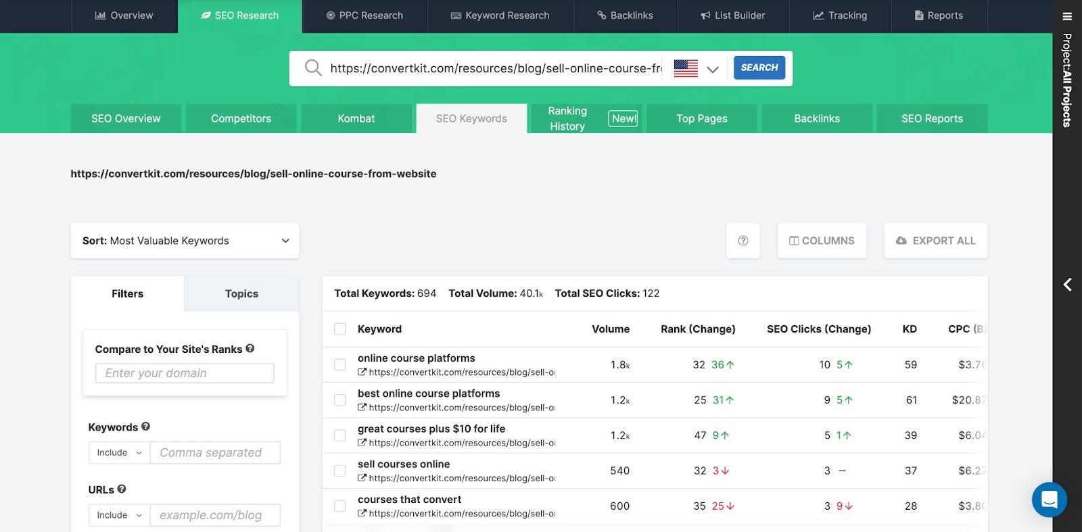
Task: Open the URLs Include dropdown
Action: click(x=119, y=515)
